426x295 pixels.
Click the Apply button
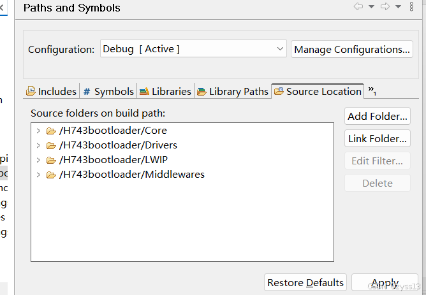click(x=385, y=282)
